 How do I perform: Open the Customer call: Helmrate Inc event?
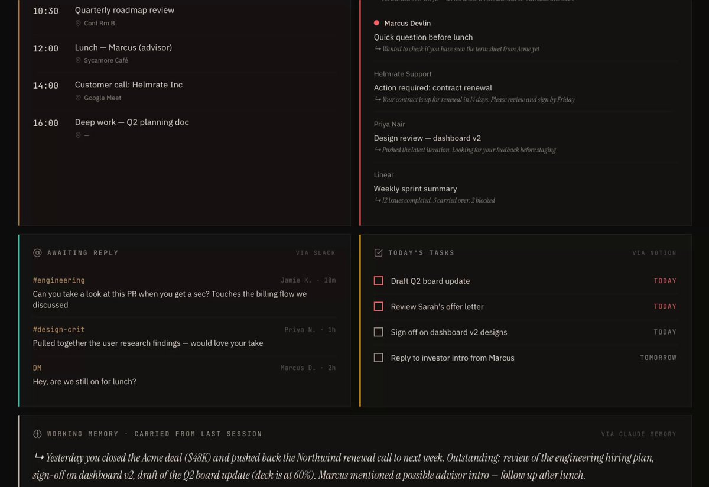pyautogui.click(x=184, y=90)
